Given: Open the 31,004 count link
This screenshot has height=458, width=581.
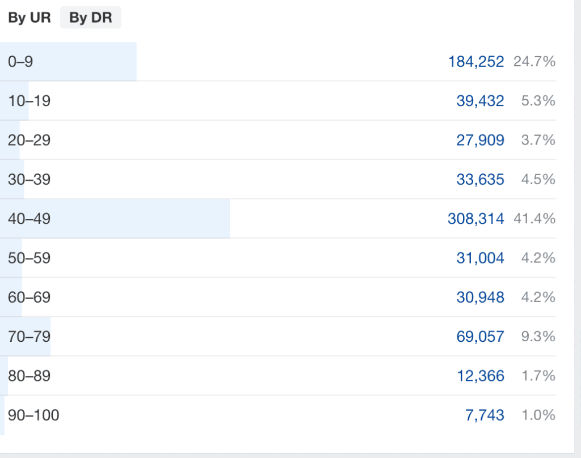Looking at the screenshot, I should pyautogui.click(x=480, y=258).
